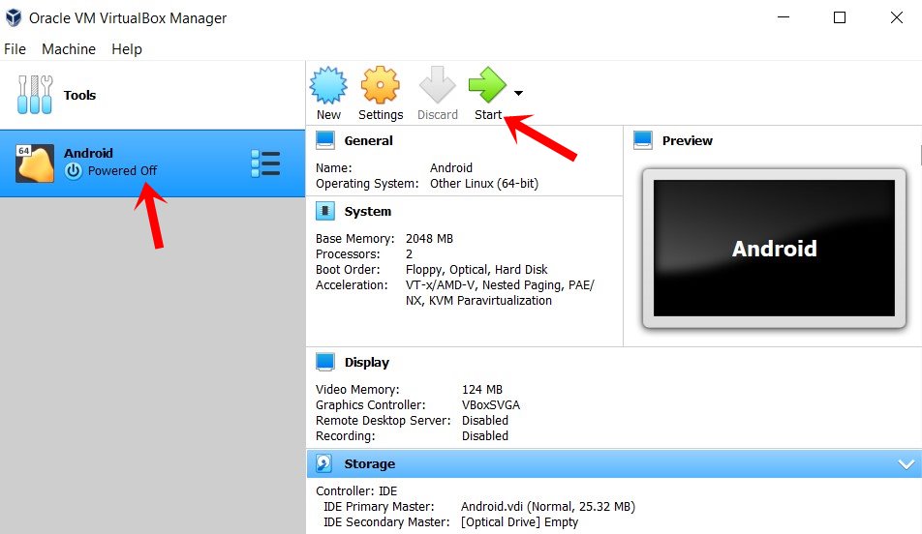Click the '2048 MB' base memory value
The width and height of the screenshot is (922, 534).
pos(429,239)
